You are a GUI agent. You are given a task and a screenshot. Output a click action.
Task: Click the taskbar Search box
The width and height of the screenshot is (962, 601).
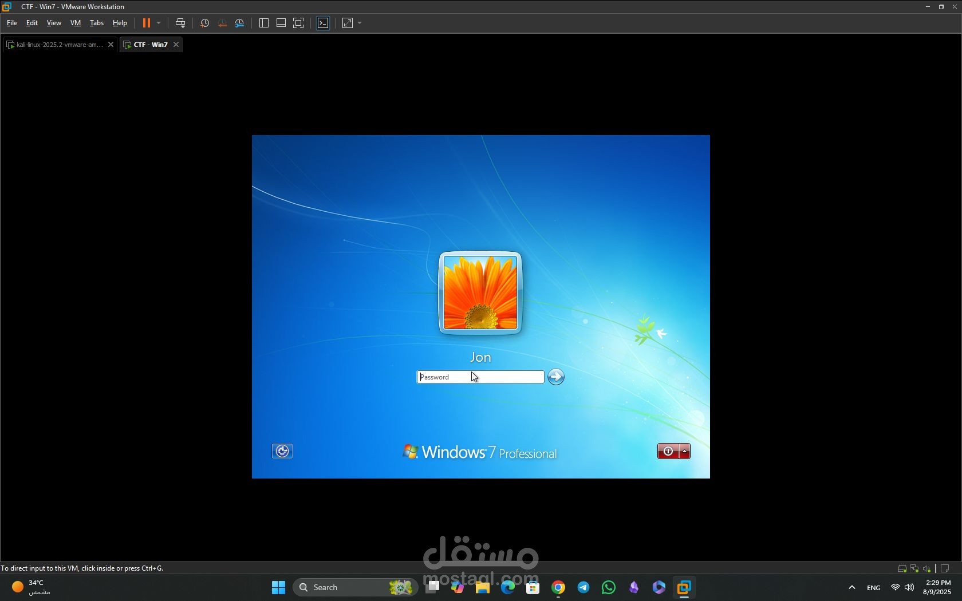click(x=355, y=587)
